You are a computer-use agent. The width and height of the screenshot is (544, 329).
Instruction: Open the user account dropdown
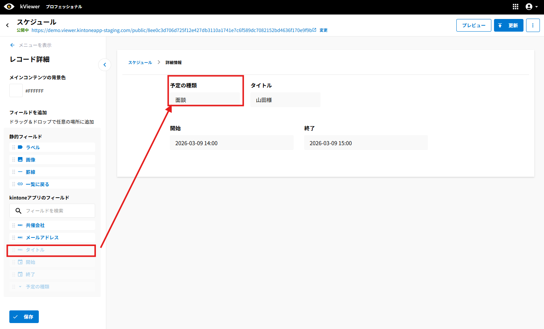tap(531, 7)
